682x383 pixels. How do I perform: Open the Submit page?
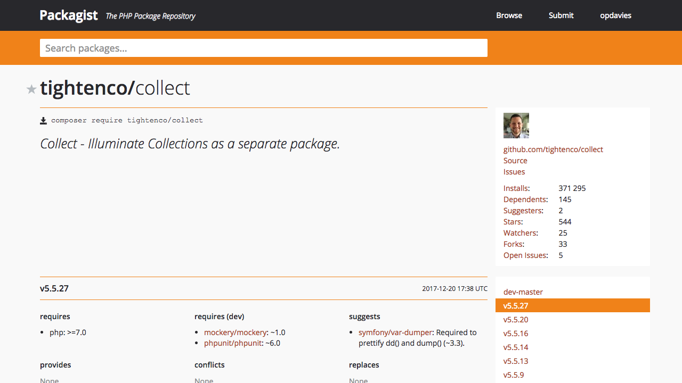pos(561,15)
